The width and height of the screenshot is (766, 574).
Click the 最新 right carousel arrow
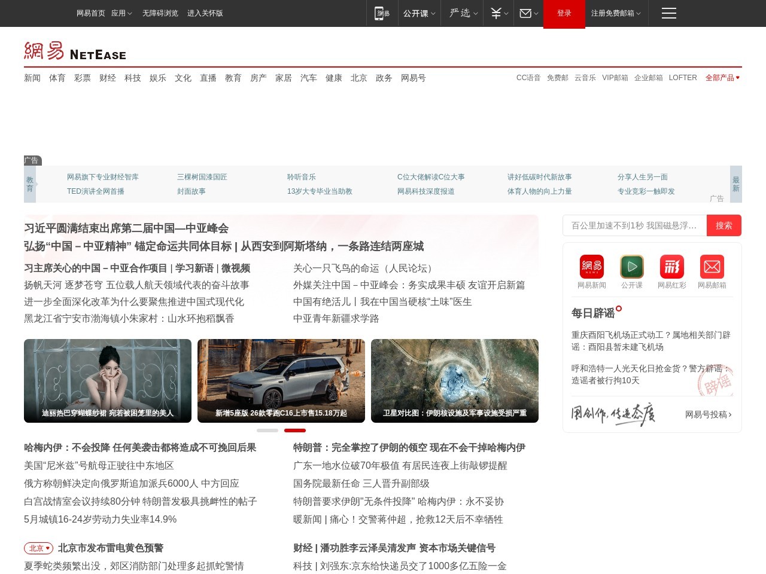tap(736, 184)
